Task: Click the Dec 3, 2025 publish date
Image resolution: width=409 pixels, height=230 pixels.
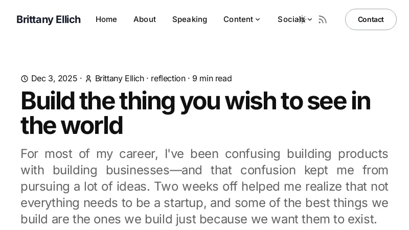Action: coord(54,79)
